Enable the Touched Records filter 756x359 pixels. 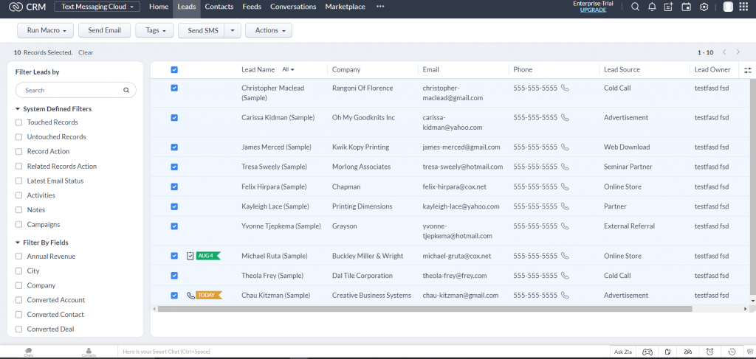point(18,122)
